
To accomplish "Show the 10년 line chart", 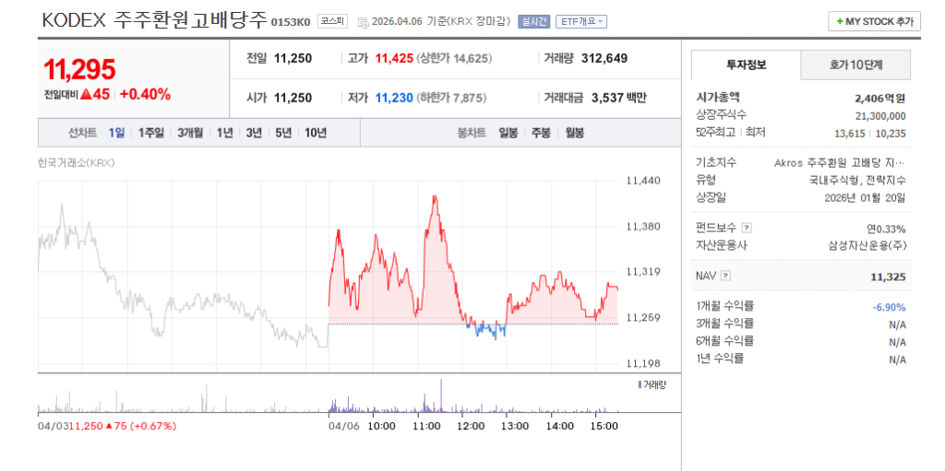I will tap(315, 133).
